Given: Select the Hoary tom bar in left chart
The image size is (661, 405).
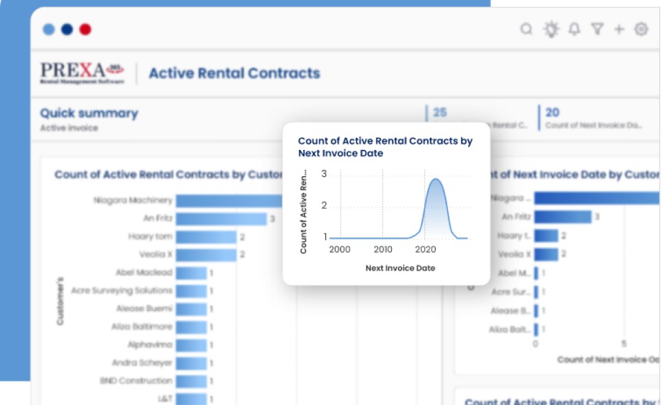Looking at the screenshot, I should click(x=206, y=237).
